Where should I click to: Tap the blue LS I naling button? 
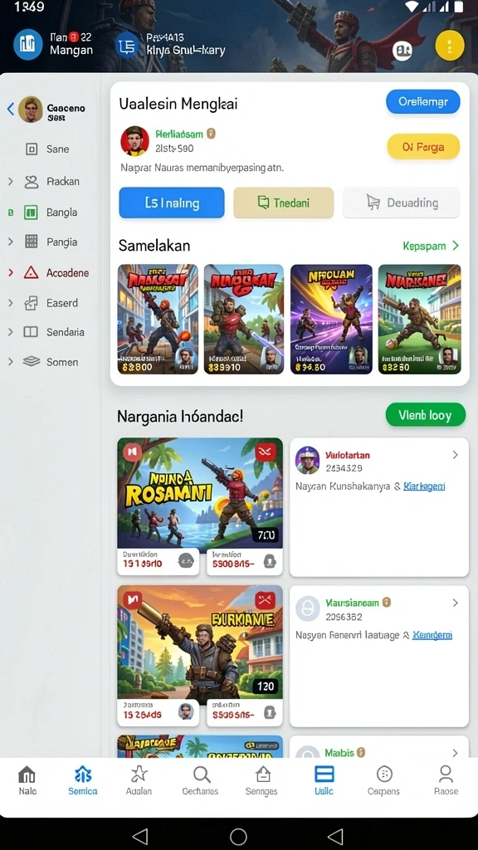click(172, 203)
